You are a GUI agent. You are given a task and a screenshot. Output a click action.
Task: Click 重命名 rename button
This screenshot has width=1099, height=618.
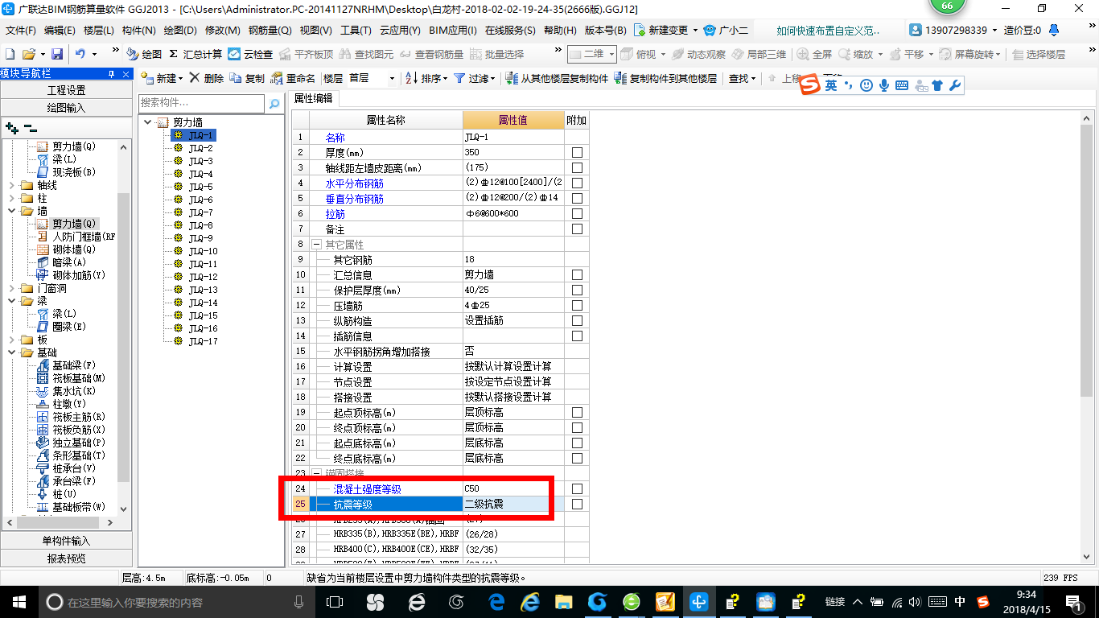294,78
